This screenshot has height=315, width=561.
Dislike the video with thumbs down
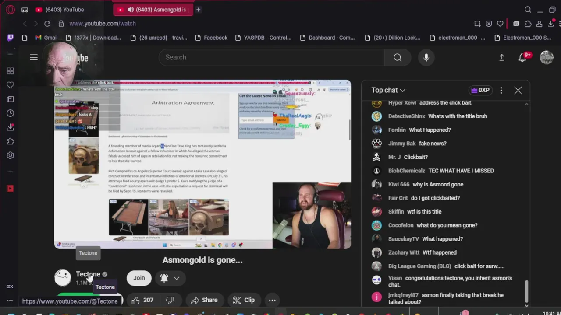point(170,300)
